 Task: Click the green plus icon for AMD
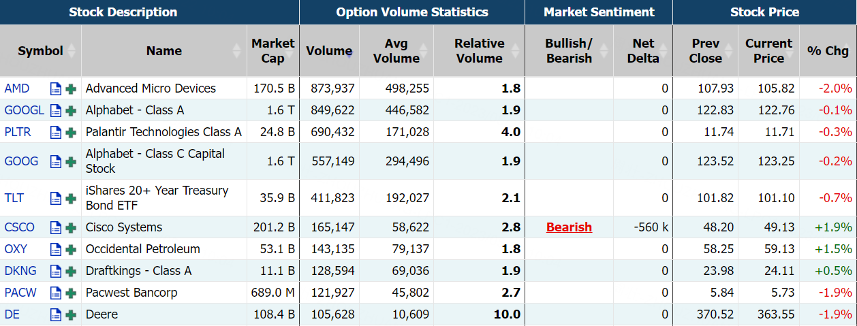pos(71,88)
